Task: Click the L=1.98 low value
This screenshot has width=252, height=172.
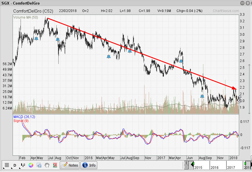Action: [125, 11]
